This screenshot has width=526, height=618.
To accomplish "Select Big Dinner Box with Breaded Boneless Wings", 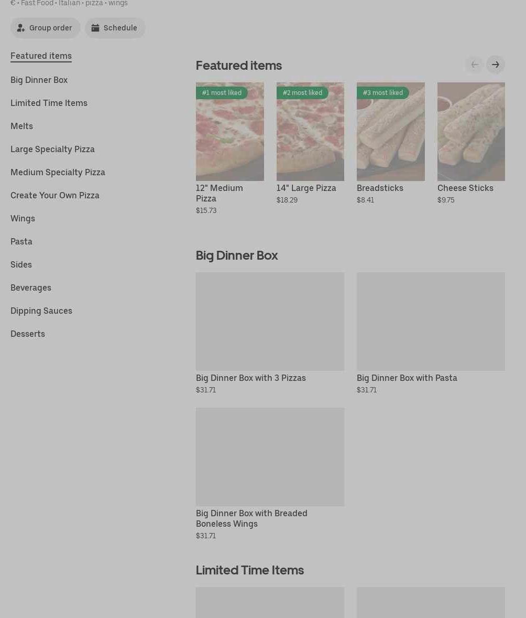I will (270, 474).
